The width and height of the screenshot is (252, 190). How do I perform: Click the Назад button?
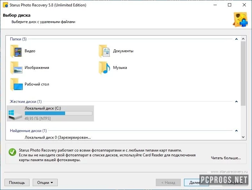(168, 182)
